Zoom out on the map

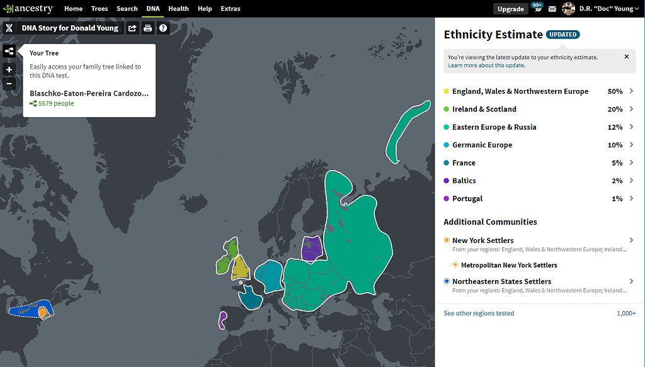[x=9, y=84]
